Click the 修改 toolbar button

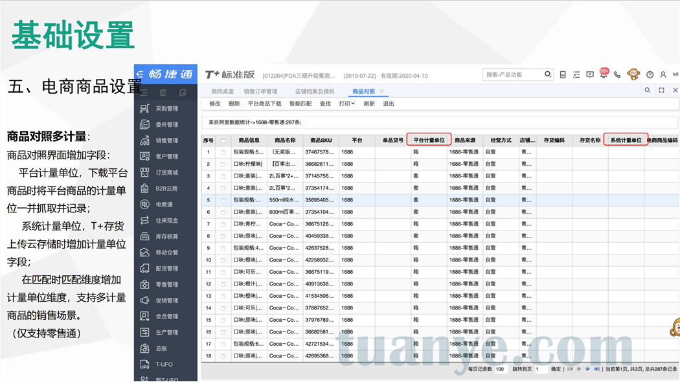[x=214, y=104]
